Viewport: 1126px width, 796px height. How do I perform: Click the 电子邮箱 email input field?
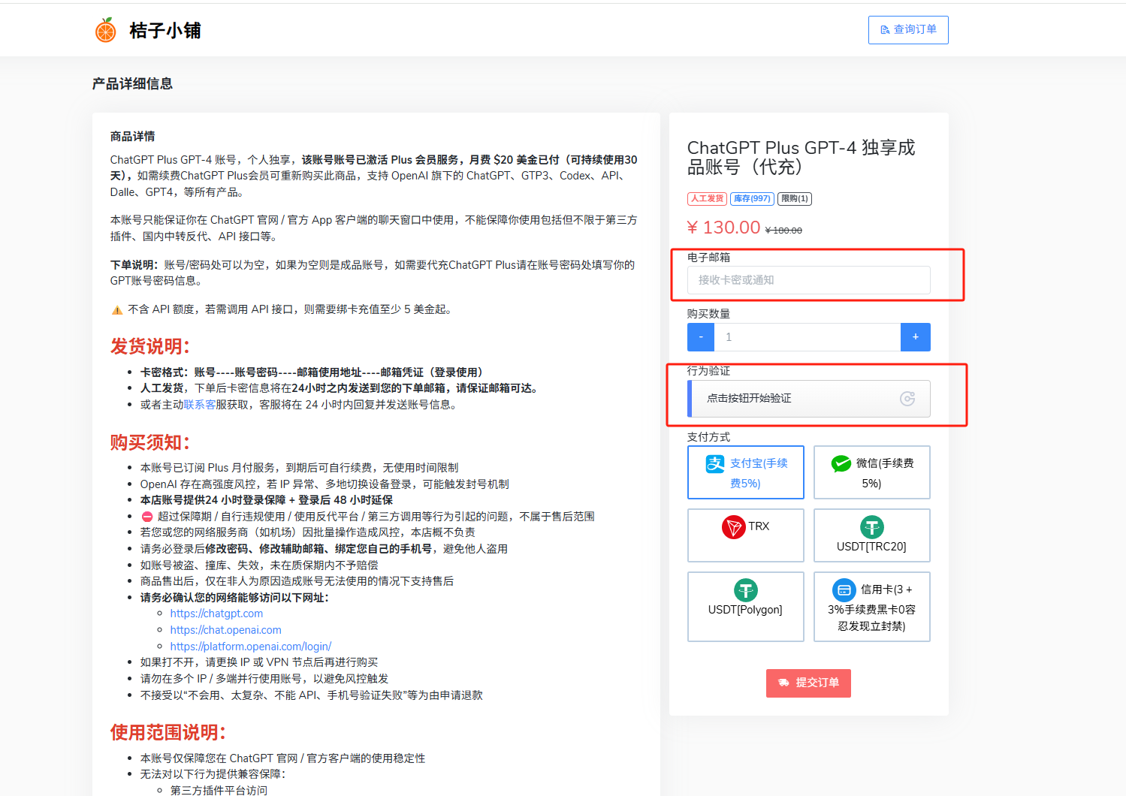click(x=808, y=280)
